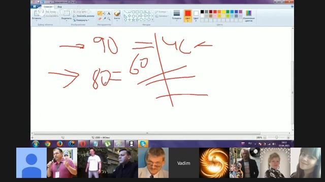Select participant thumbnail labeled Vadim
The height and width of the screenshot is (182, 325).
click(184, 163)
